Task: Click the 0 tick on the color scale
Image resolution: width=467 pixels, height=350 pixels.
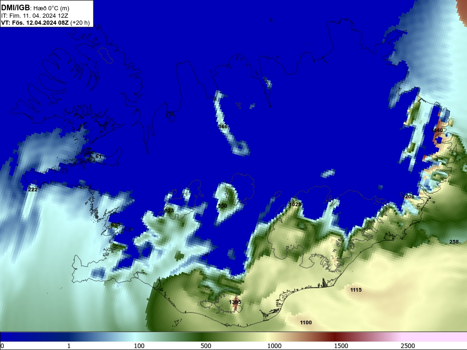Action: tap(3, 346)
